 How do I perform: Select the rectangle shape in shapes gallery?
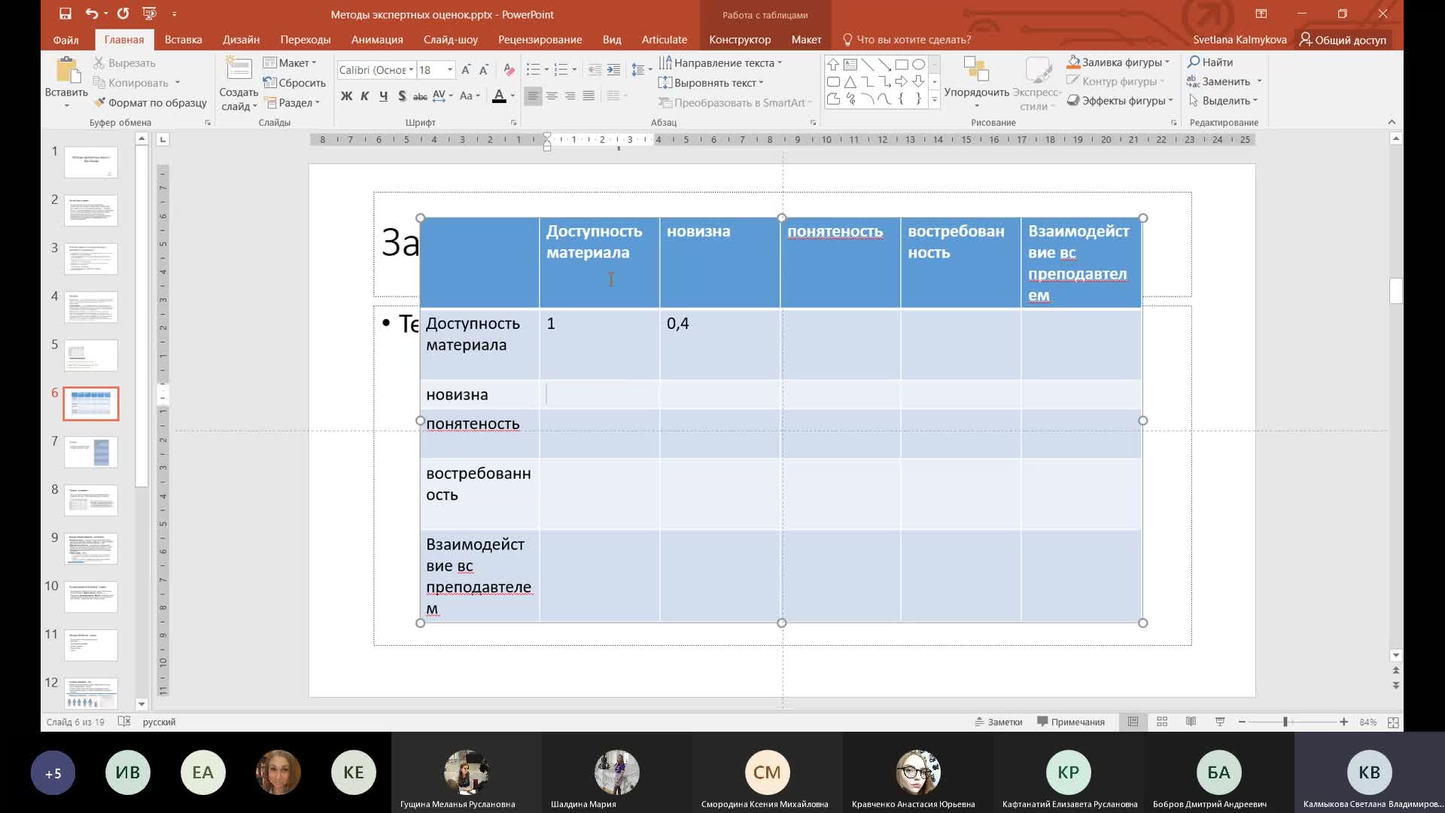click(x=902, y=65)
